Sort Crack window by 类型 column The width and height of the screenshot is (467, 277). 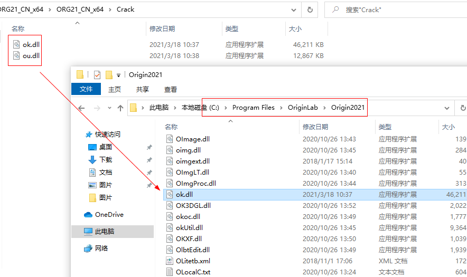pyautogui.click(x=232, y=28)
